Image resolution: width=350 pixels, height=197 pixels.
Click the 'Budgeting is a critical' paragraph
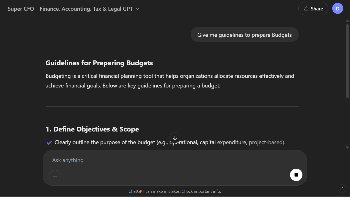tap(170, 81)
